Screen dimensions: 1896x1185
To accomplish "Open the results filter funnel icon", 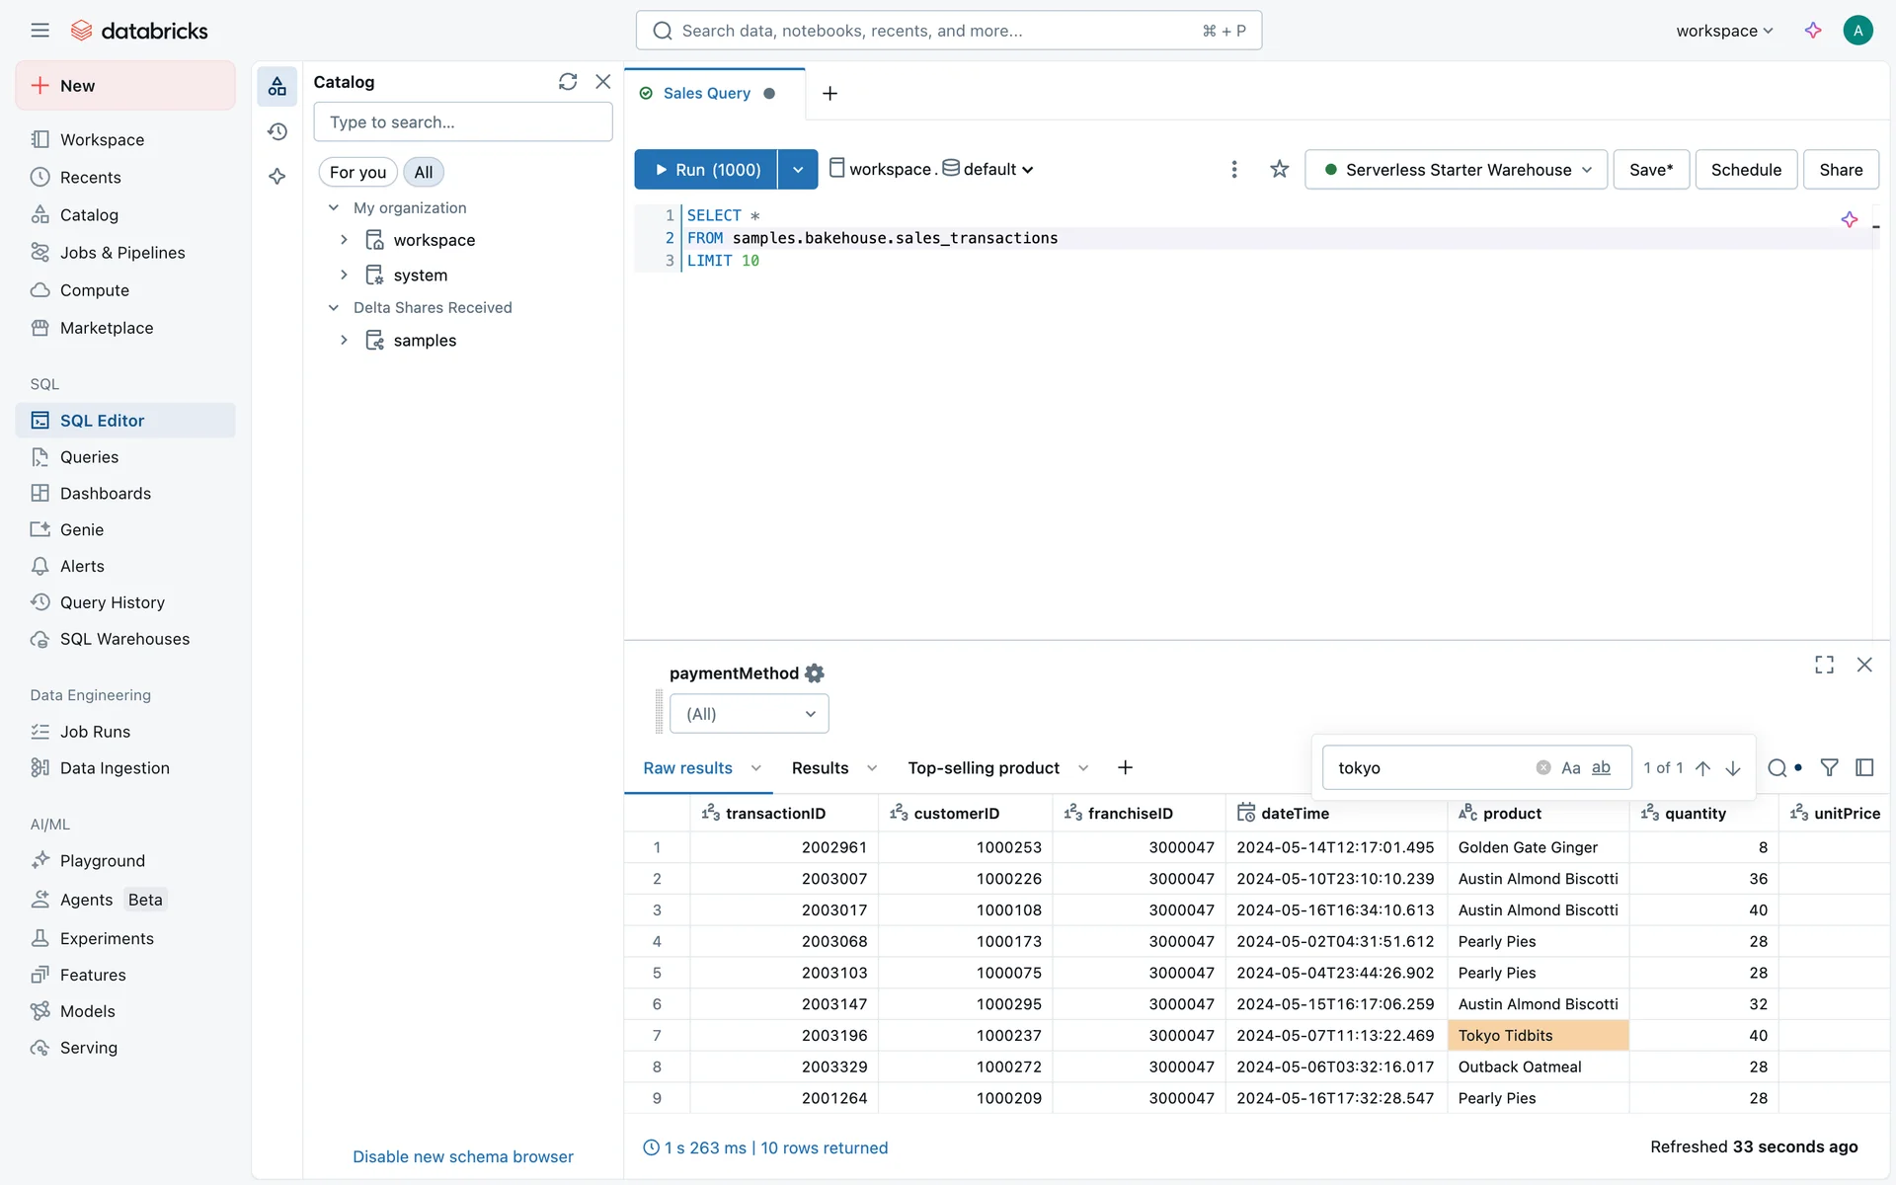I will pos(1829,767).
